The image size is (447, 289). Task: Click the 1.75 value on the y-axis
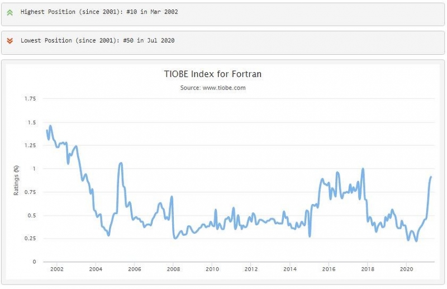pyautogui.click(x=30, y=99)
